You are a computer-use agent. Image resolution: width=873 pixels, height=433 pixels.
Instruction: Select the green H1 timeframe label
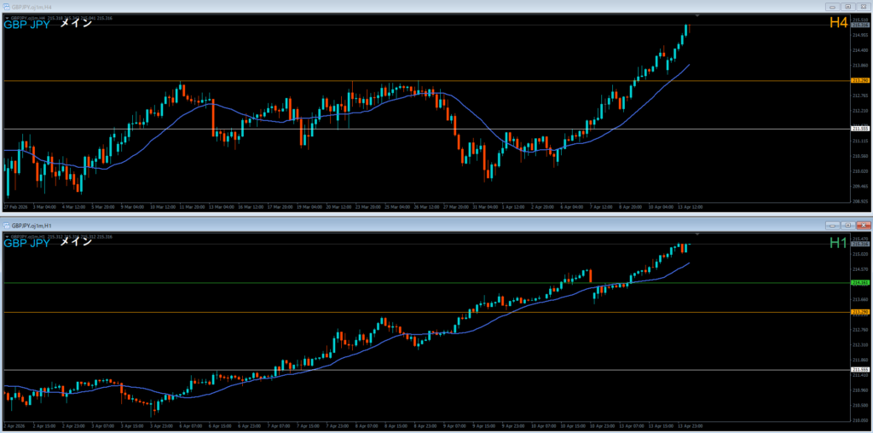click(x=838, y=244)
